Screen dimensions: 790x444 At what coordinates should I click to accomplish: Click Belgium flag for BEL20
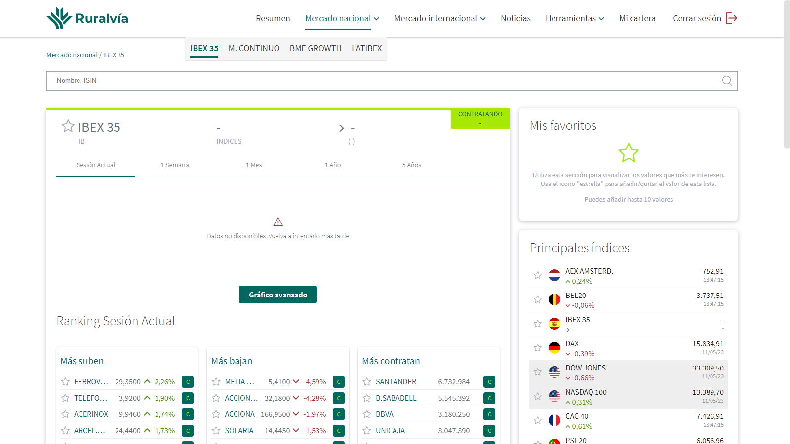tap(554, 299)
